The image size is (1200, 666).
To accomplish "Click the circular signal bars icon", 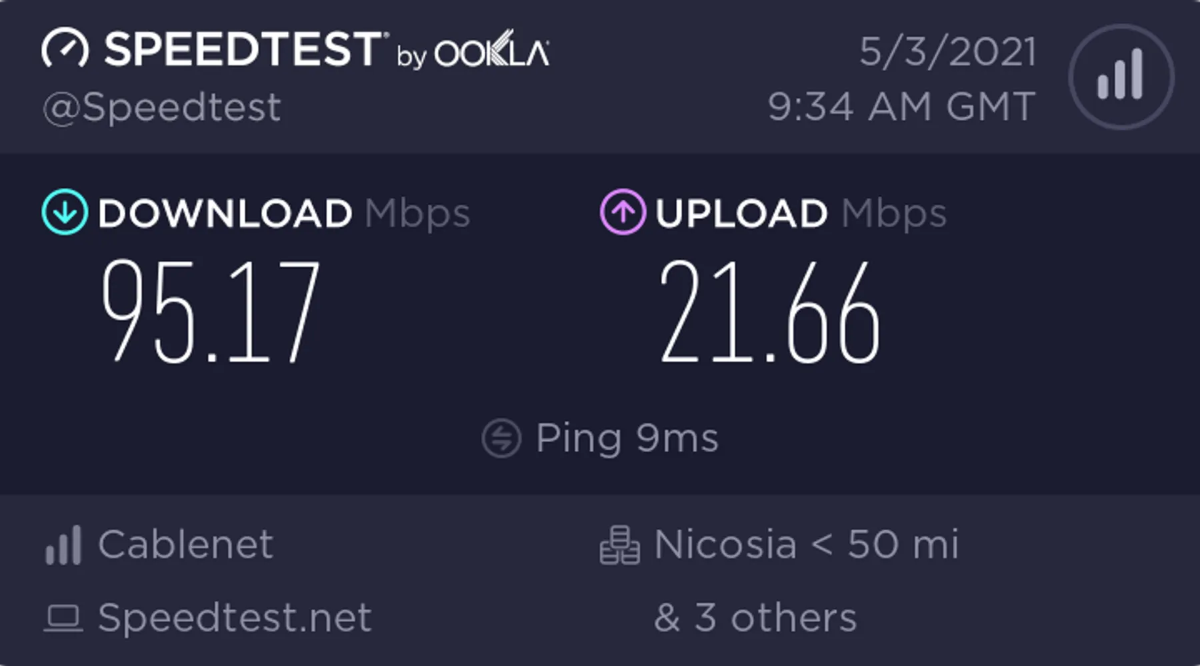I will point(1121,77).
